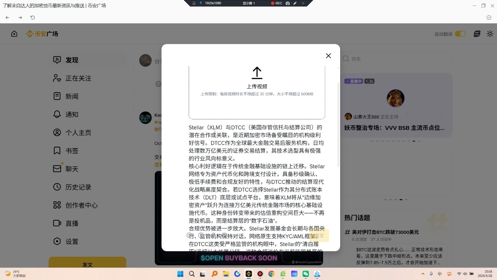Screen dimensions: 497x280
Task: Open 聊天 in the sidebar
Action: pos(88,169)
